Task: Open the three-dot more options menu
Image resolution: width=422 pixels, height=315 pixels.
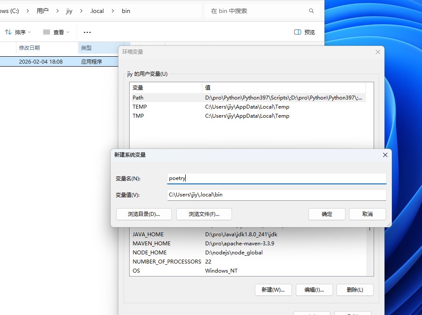Action: tap(87, 32)
